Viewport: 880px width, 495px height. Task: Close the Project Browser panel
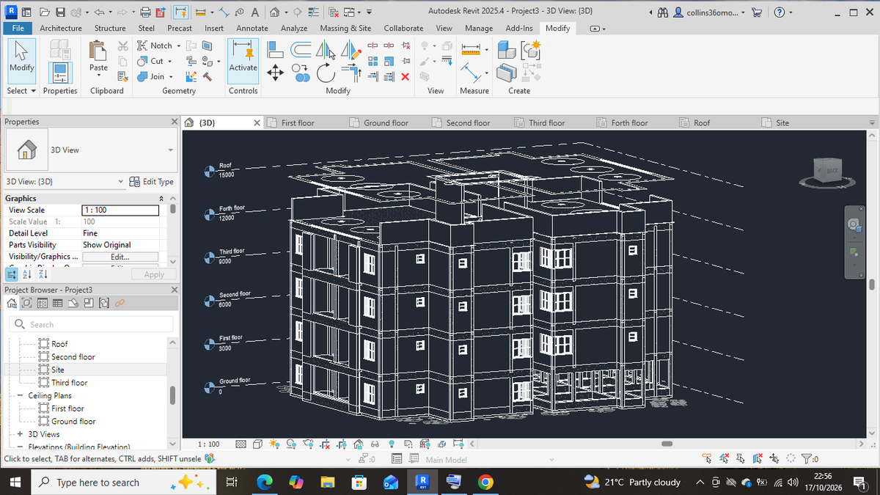click(174, 290)
